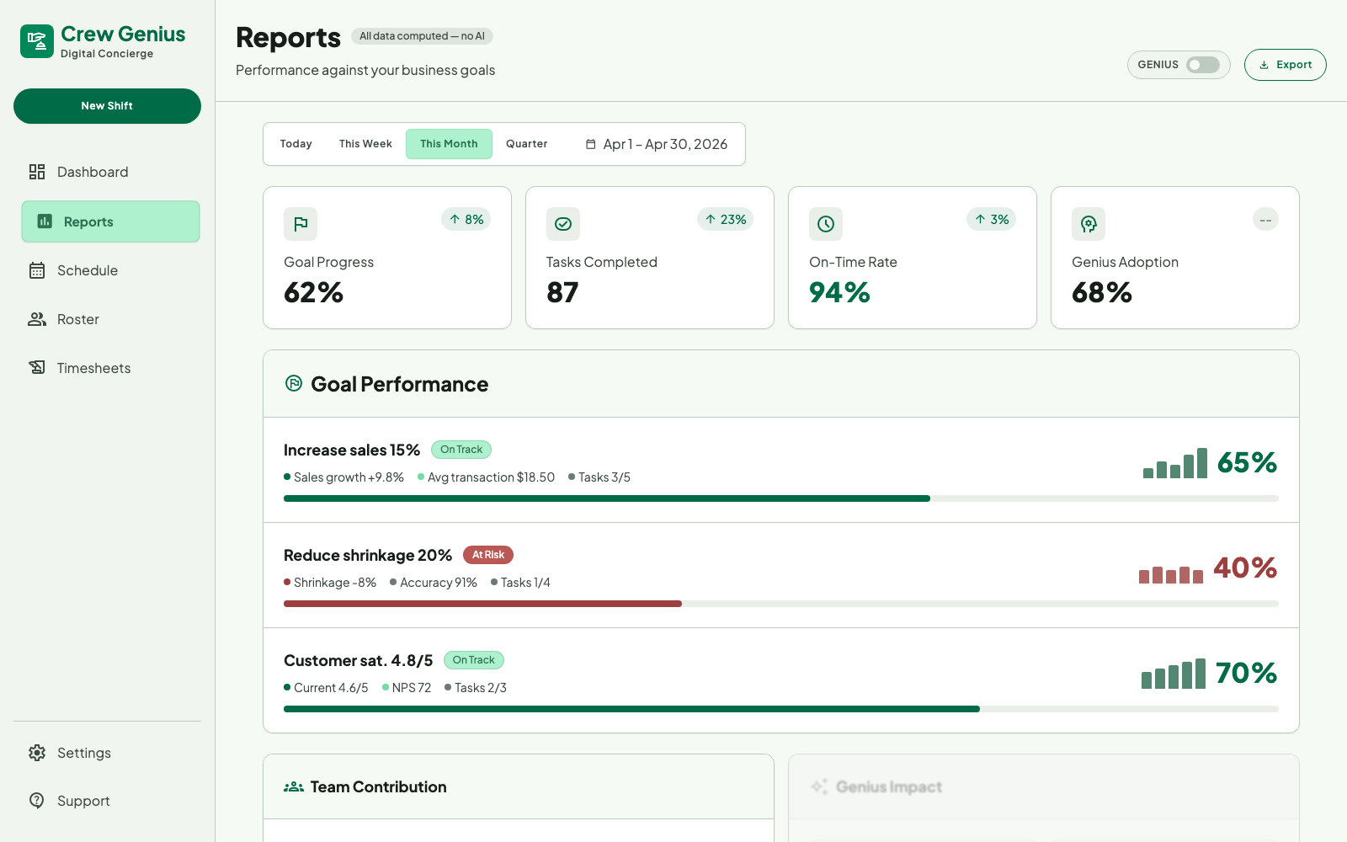Screen dimensions: 1347x842
Task: Open the Apr 1 – Apr 30 date picker
Action: (x=657, y=144)
